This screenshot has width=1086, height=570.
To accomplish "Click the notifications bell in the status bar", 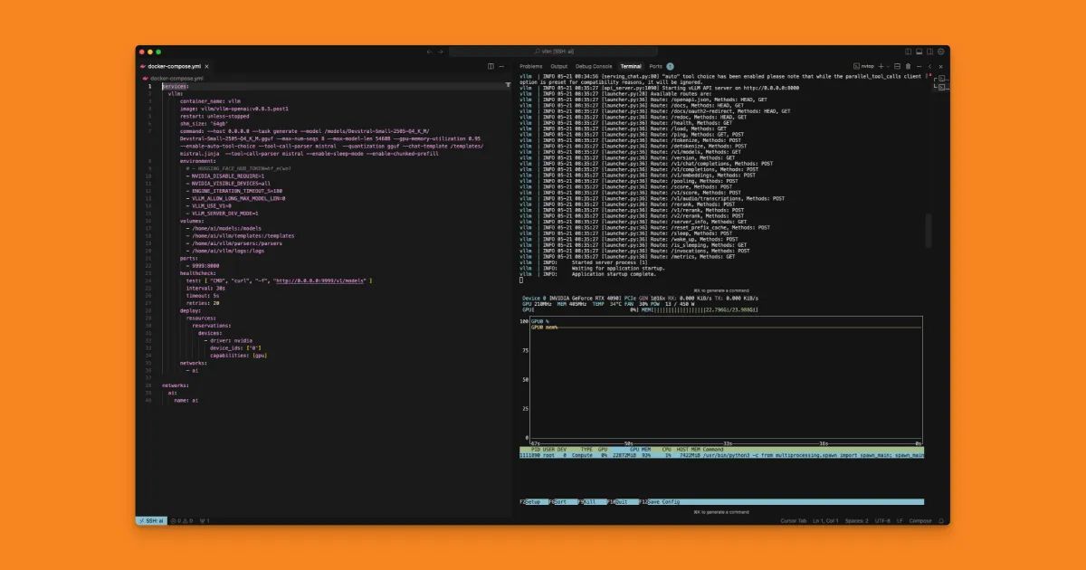I will pos(943,520).
